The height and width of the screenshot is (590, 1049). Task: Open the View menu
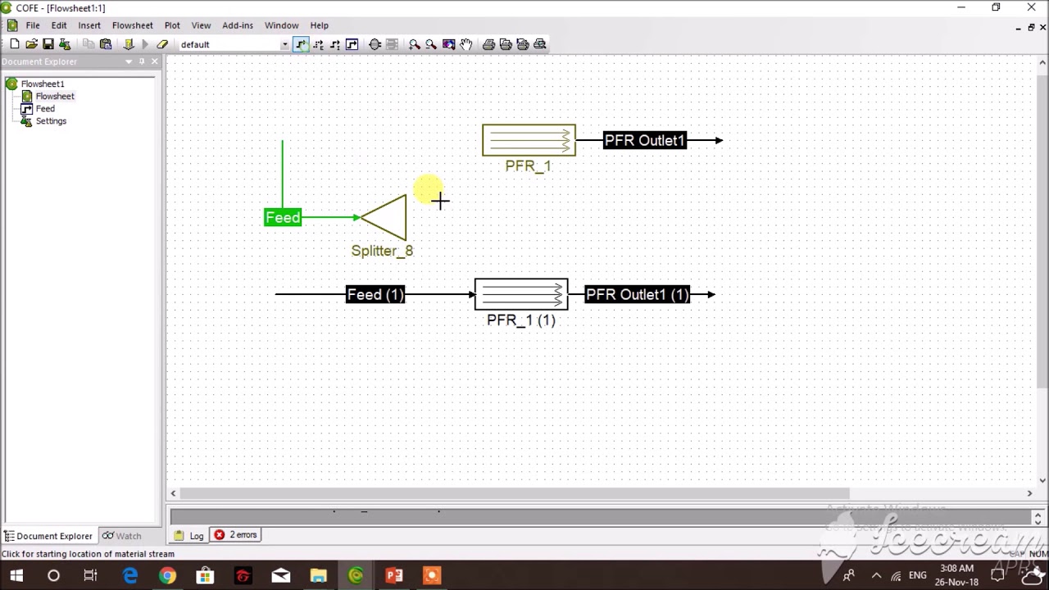point(201,25)
